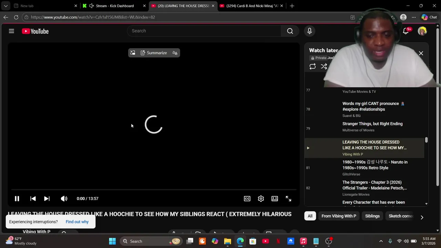
Task: Click the picture-in-picture icon beside Summarize
Action: (133, 53)
